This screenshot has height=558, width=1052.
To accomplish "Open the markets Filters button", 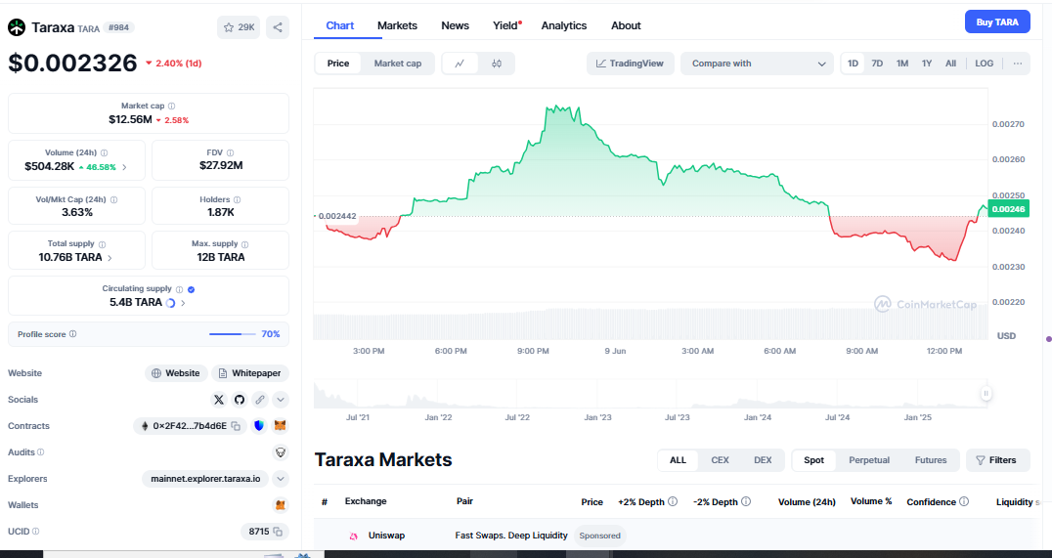I will coord(997,460).
